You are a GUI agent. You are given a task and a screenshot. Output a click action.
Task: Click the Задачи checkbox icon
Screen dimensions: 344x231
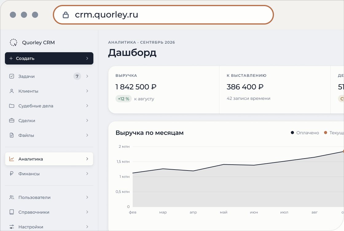pyautogui.click(x=12, y=76)
